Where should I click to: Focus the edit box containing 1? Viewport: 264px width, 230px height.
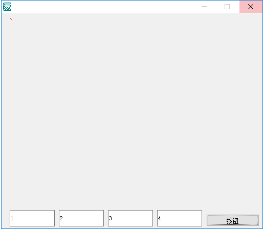pos(32,218)
